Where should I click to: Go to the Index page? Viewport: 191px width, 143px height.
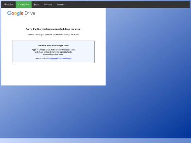click(37, 5)
